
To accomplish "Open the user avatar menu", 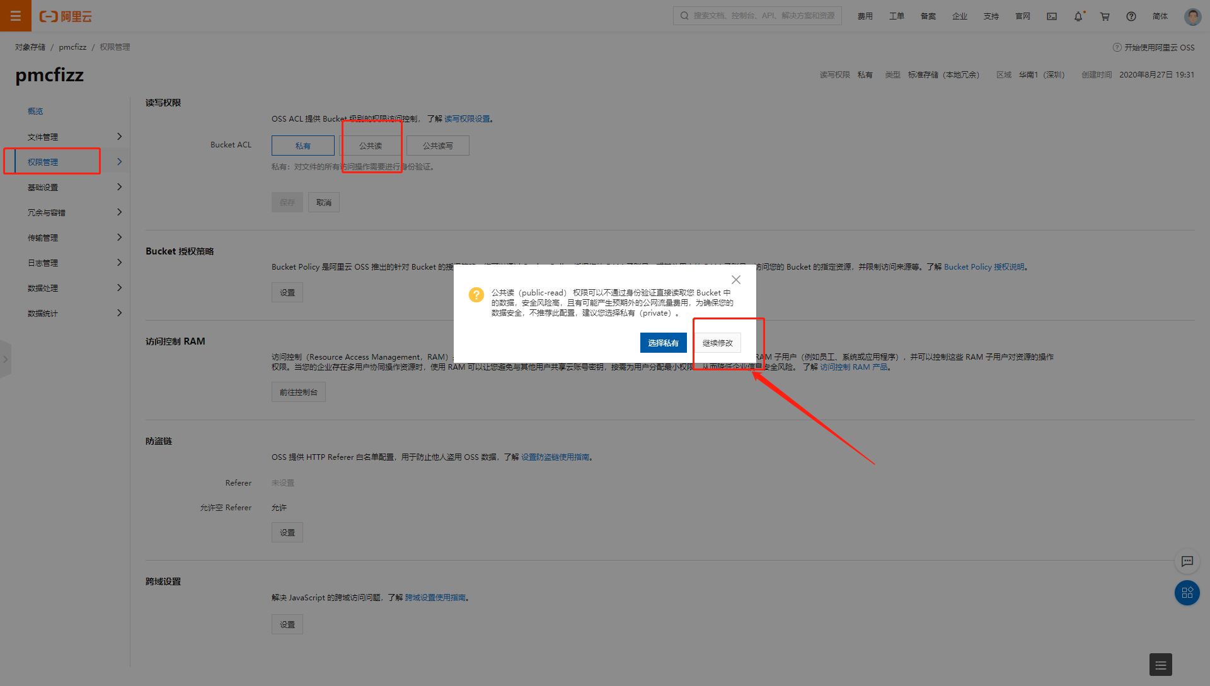I will [1192, 16].
